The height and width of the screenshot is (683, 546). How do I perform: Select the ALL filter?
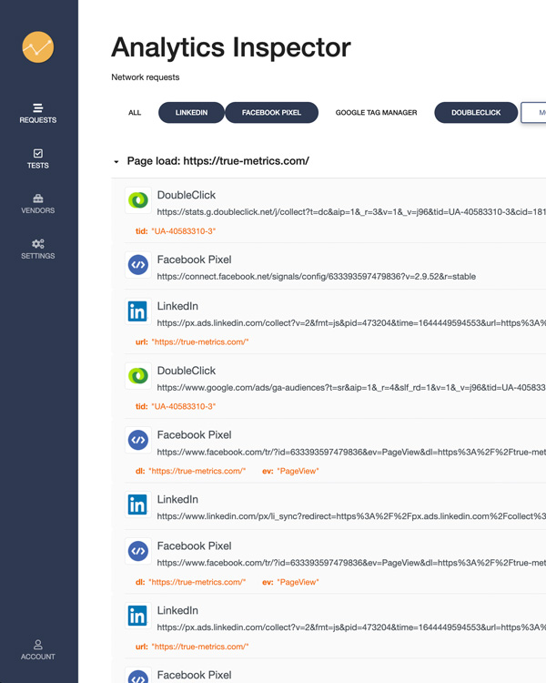coord(135,112)
